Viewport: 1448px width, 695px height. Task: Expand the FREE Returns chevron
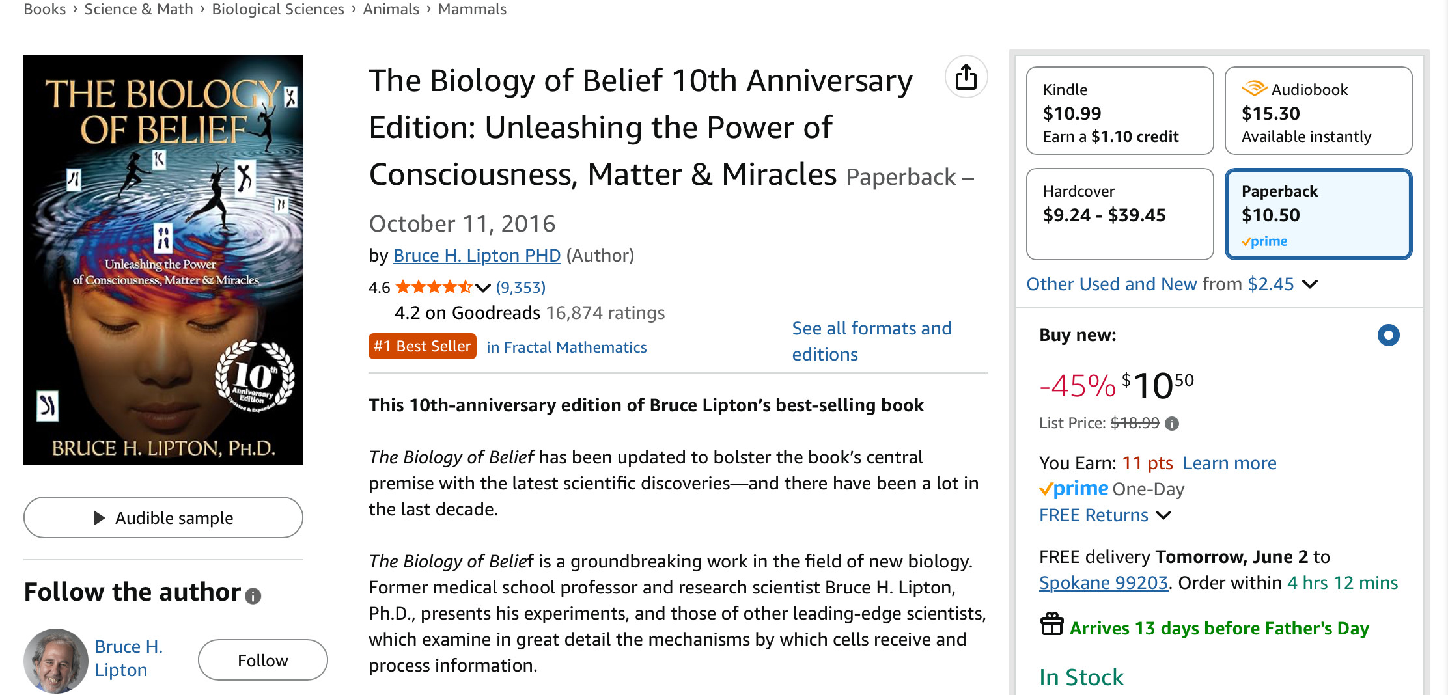point(1163,515)
